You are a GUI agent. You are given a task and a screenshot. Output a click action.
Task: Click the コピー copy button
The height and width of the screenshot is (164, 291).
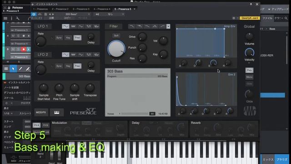click(67, 18)
